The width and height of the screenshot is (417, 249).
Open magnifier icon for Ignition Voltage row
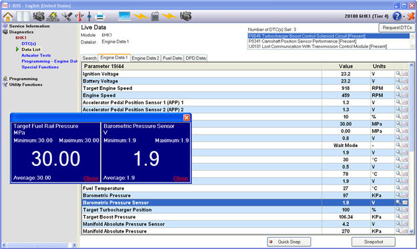[x=398, y=73]
